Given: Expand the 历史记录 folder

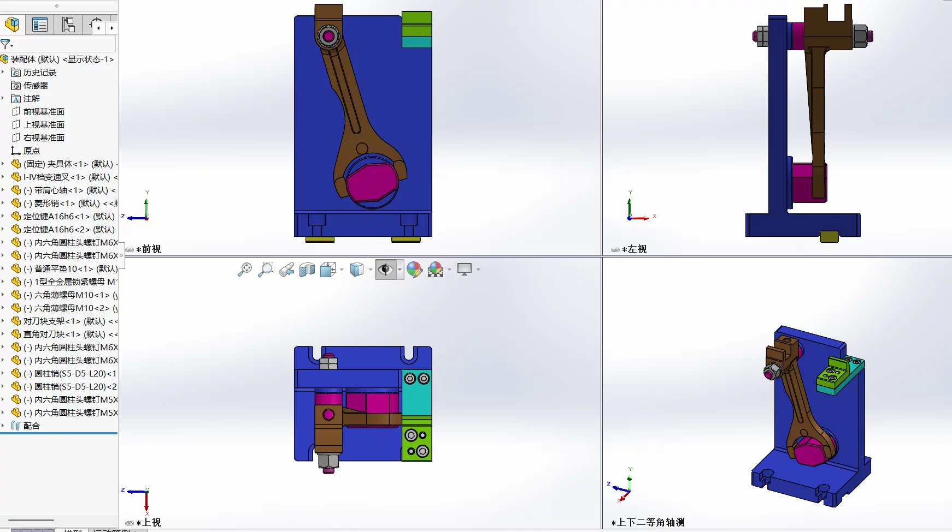Looking at the screenshot, I should (3, 72).
